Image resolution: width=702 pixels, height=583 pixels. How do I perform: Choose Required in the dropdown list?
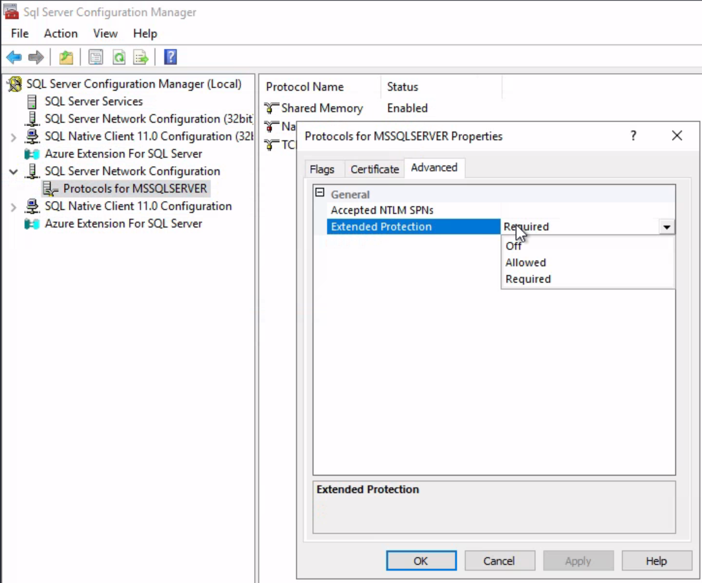click(587, 279)
